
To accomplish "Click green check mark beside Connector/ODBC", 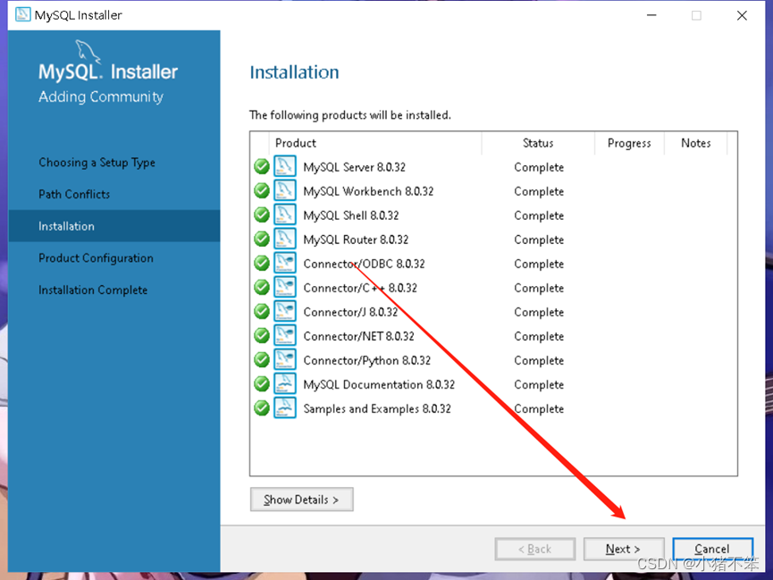I will (261, 264).
